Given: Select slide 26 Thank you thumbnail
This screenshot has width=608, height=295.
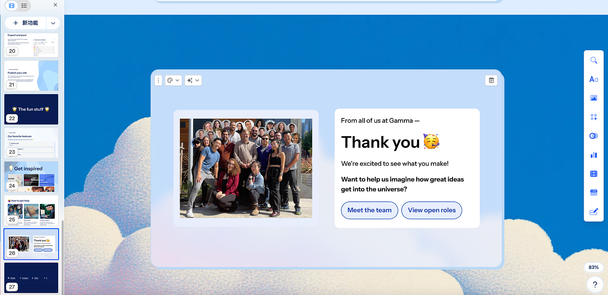Looking at the screenshot, I should click(31, 244).
